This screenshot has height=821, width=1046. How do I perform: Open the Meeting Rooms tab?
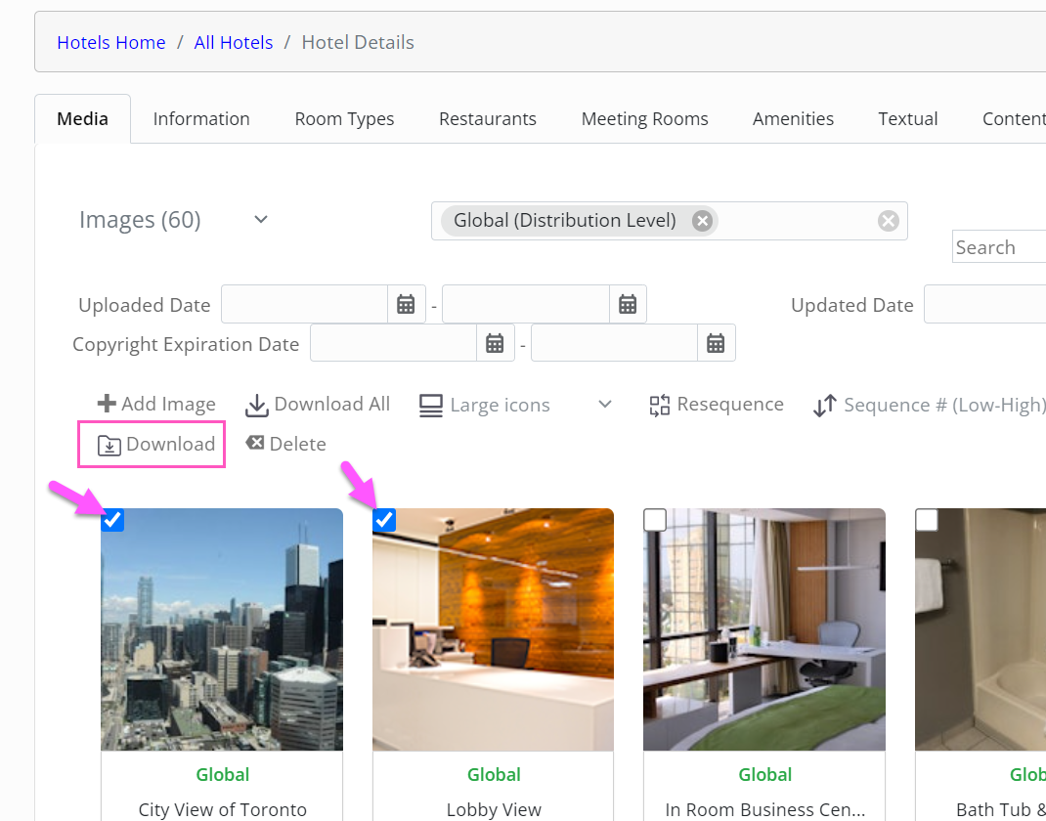pos(644,118)
